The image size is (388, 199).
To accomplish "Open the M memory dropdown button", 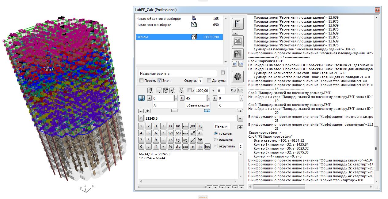I will pyautogui.click(x=181, y=90).
